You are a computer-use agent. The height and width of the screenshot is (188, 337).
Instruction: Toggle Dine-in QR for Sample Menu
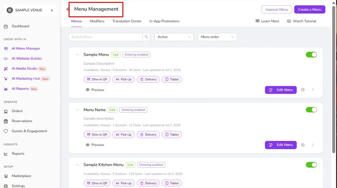[x=97, y=79]
